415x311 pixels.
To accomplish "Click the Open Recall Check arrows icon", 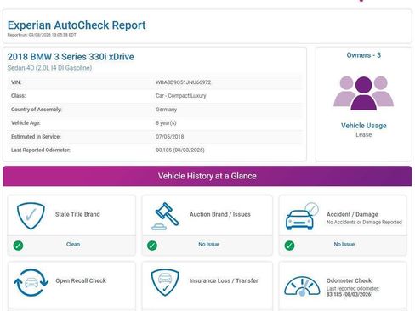I will [x=31, y=282].
